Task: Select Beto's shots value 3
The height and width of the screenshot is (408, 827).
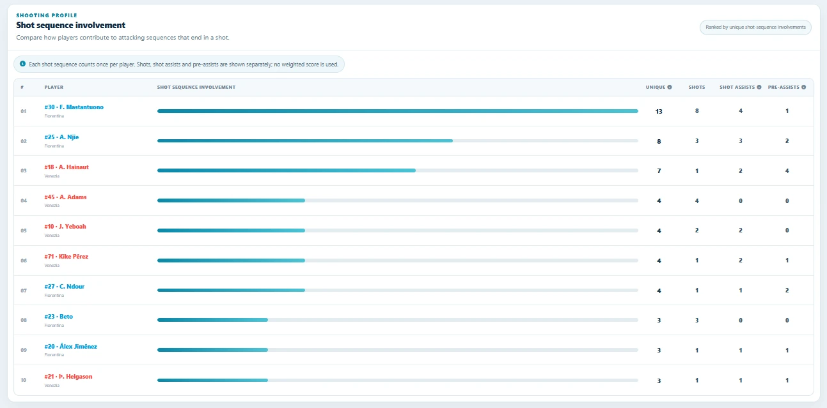Action: pyautogui.click(x=697, y=320)
